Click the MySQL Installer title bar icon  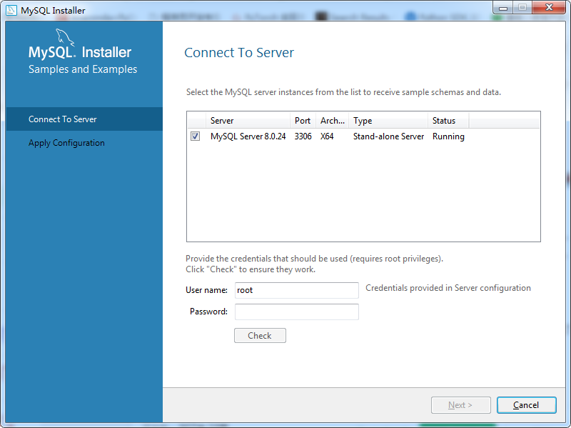[11, 10]
